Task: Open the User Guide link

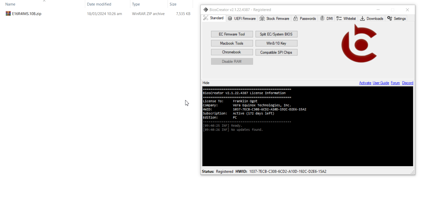Action: coord(381,83)
